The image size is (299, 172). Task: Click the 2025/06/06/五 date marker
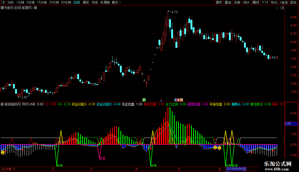click(236, 169)
